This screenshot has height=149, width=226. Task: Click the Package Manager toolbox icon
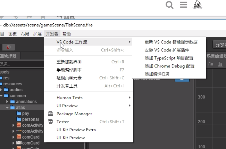[x=50, y=113]
